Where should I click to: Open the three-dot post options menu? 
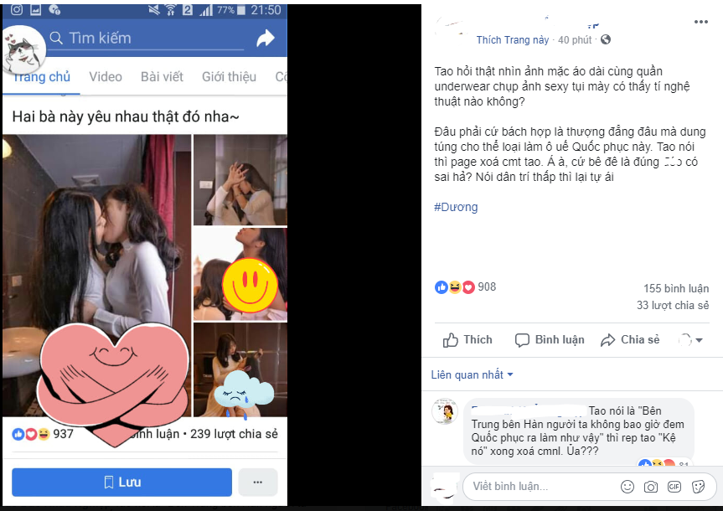coord(701,22)
